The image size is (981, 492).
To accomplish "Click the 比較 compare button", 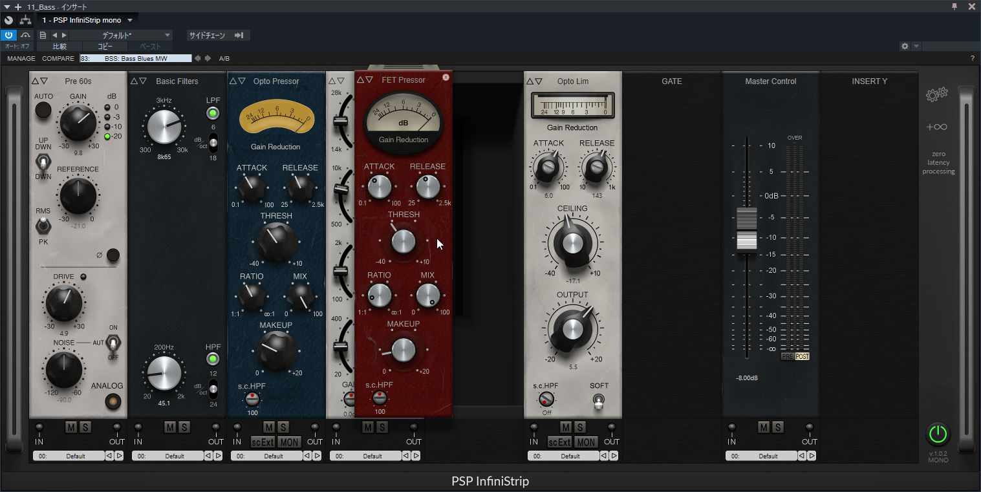I will point(59,47).
